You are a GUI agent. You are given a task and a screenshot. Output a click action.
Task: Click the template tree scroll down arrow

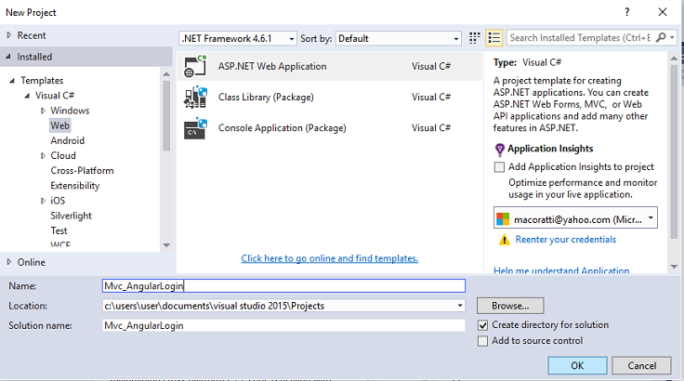pos(166,245)
